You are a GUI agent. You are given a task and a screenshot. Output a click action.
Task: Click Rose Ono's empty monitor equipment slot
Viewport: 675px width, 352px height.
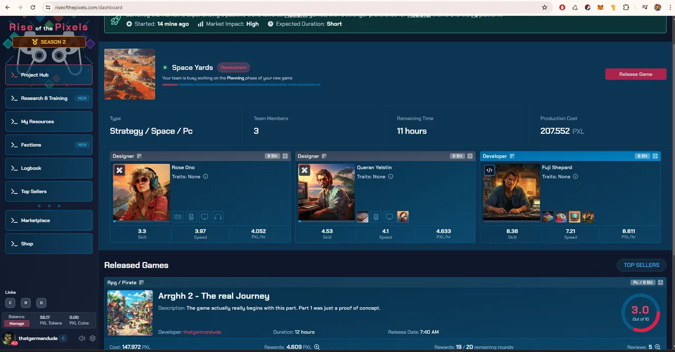click(205, 217)
